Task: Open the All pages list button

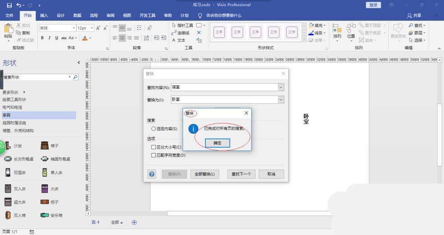Action: (117, 222)
